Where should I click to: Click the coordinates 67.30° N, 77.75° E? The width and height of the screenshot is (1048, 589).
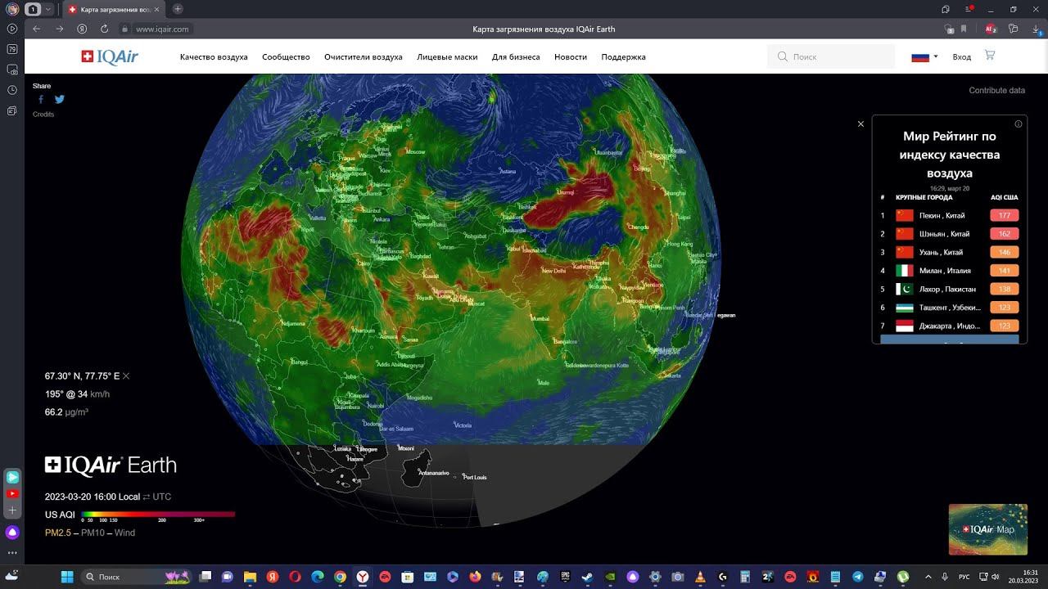click(x=82, y=376)
